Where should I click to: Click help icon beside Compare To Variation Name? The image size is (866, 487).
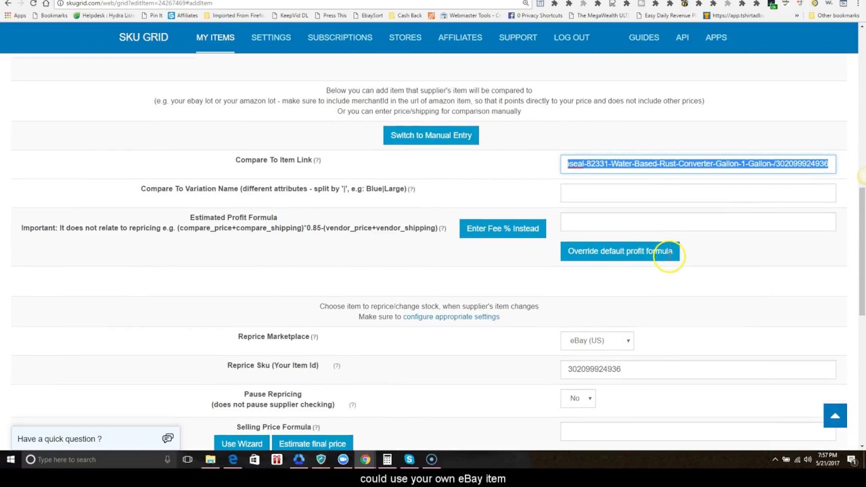[411, 189]
